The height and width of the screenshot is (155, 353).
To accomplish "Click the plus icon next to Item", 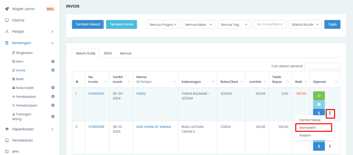I will 53,61.
